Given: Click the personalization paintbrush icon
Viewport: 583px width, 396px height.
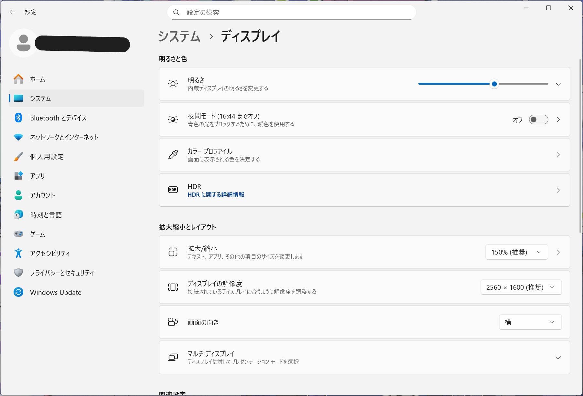Looking at the screenshot, I should (18, 157).
